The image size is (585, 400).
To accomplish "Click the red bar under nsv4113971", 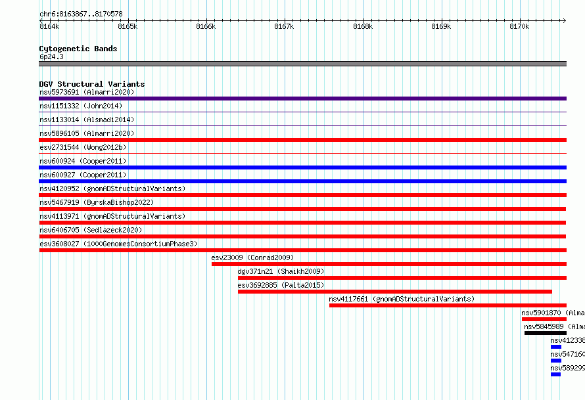I will (x=302, y=223).
